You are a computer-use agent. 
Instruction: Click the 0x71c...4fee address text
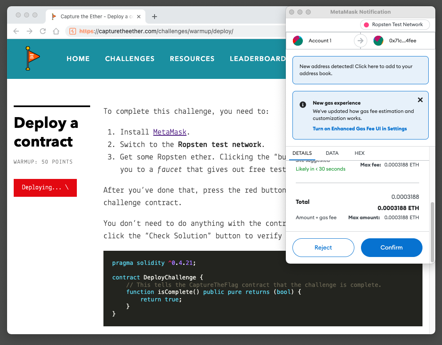tap(403, 41)
